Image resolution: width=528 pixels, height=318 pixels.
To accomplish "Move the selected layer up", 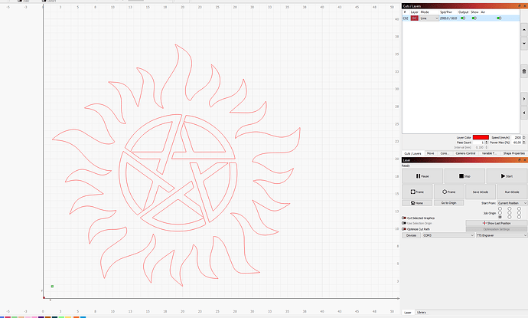I will coord(524,30).
